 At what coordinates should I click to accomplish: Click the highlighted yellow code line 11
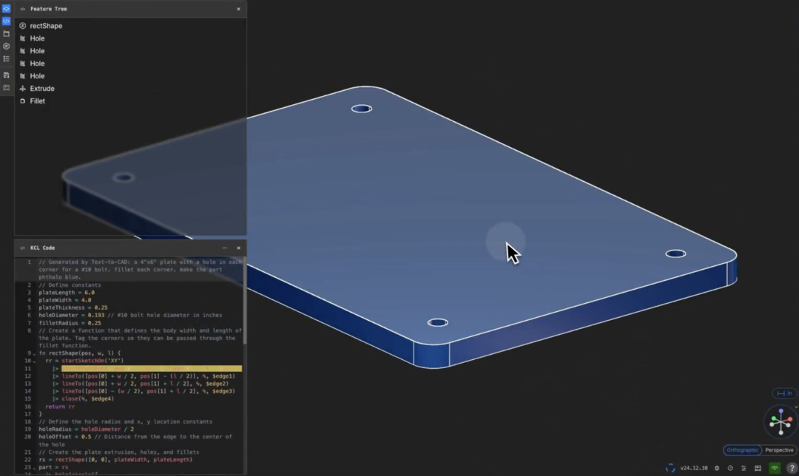point(152,369)
